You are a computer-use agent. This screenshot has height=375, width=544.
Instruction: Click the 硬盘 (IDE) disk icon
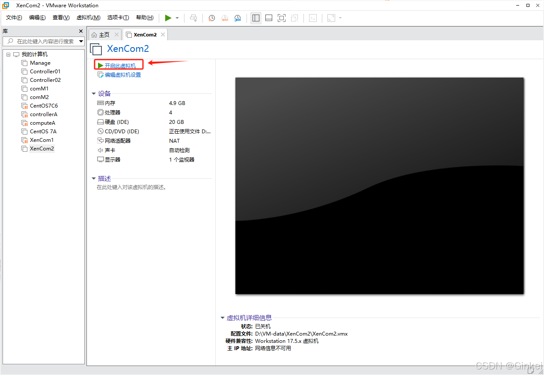(101, 122)
